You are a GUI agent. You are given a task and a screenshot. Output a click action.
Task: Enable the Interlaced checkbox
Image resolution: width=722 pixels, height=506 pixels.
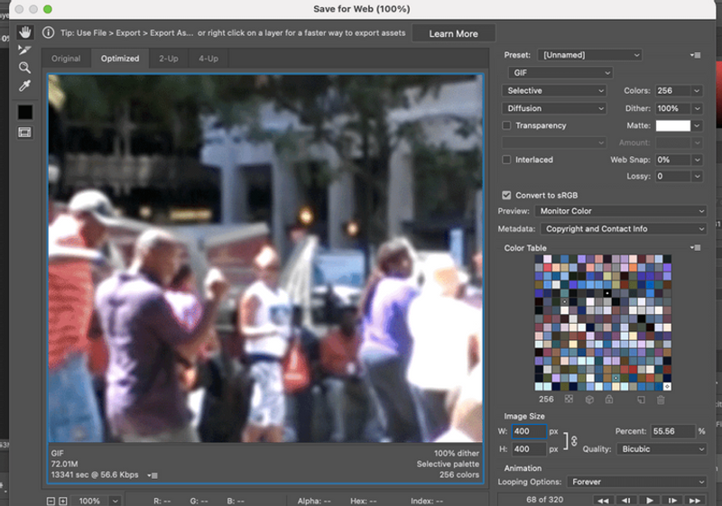pyautogui.click(x=506, y=160)
